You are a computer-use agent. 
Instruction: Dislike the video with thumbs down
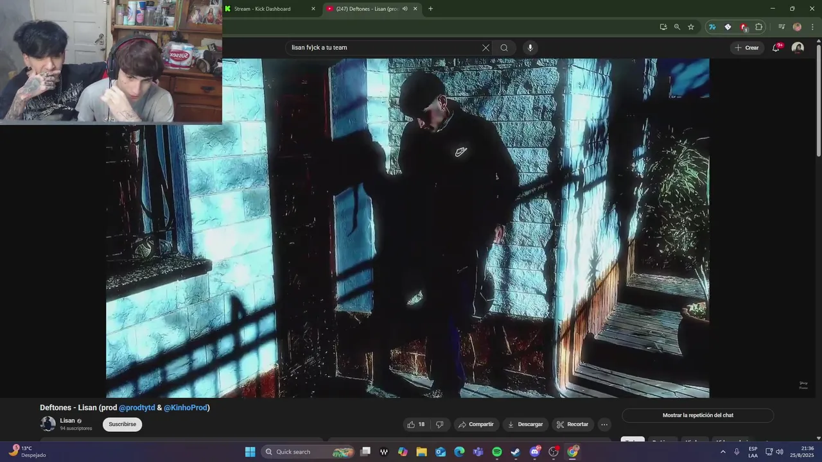[x=440, y=424]
